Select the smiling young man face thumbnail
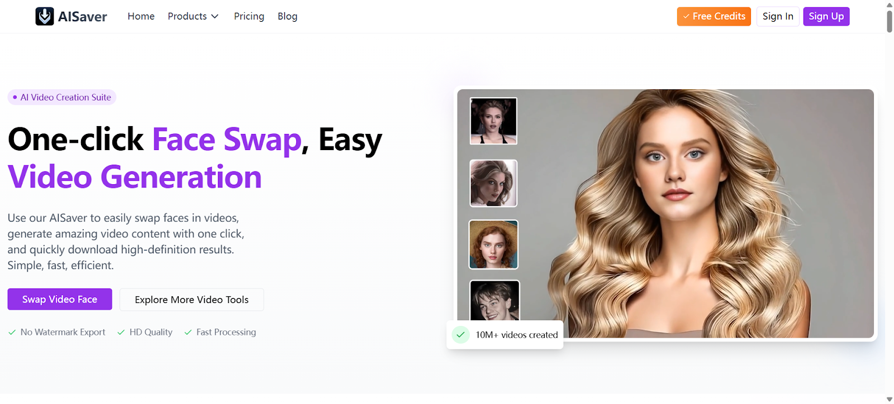 (494, 300)
